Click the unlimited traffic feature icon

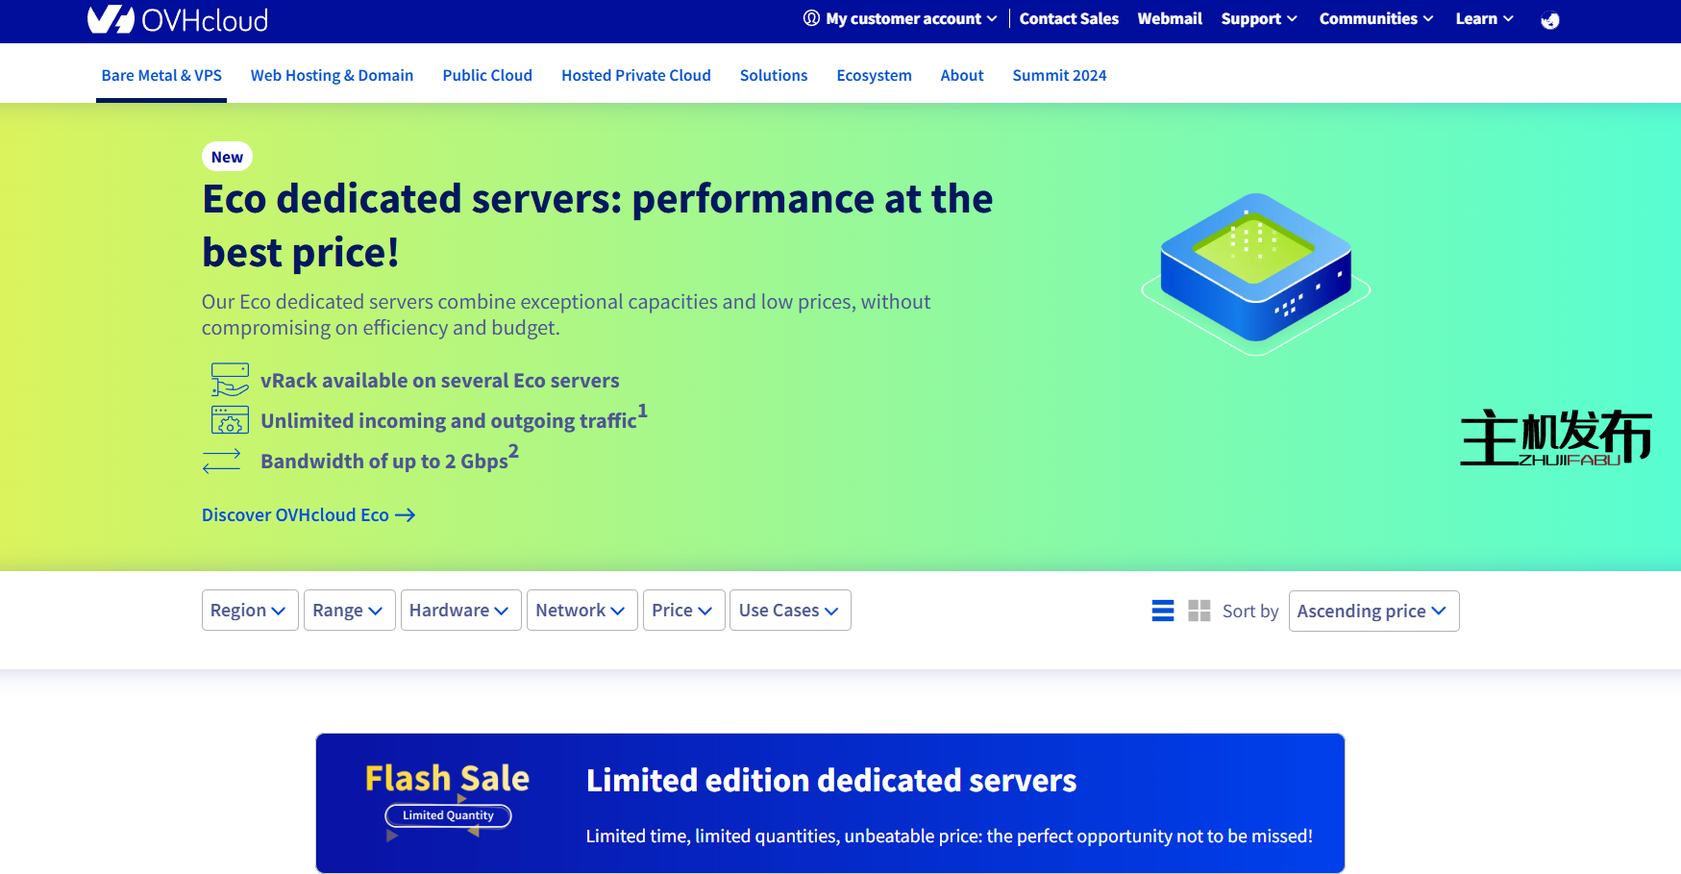[x=230, y=420]
